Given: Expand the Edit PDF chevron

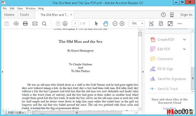Looking at the screenshot, I should 184,49.
